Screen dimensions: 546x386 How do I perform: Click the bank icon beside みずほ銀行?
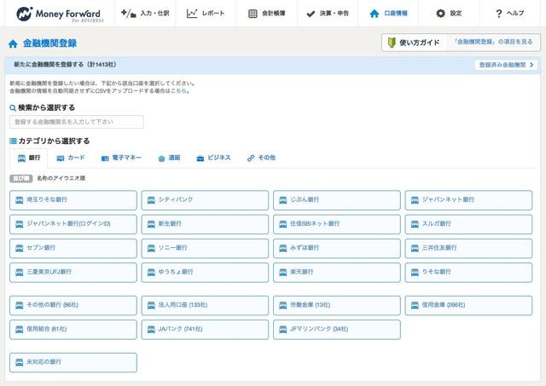pyautogui.click(x=283, y=248)
